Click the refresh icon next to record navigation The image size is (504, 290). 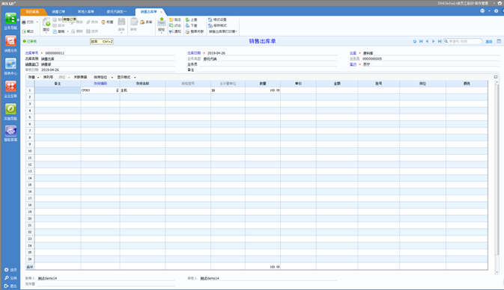pos(415,41)
